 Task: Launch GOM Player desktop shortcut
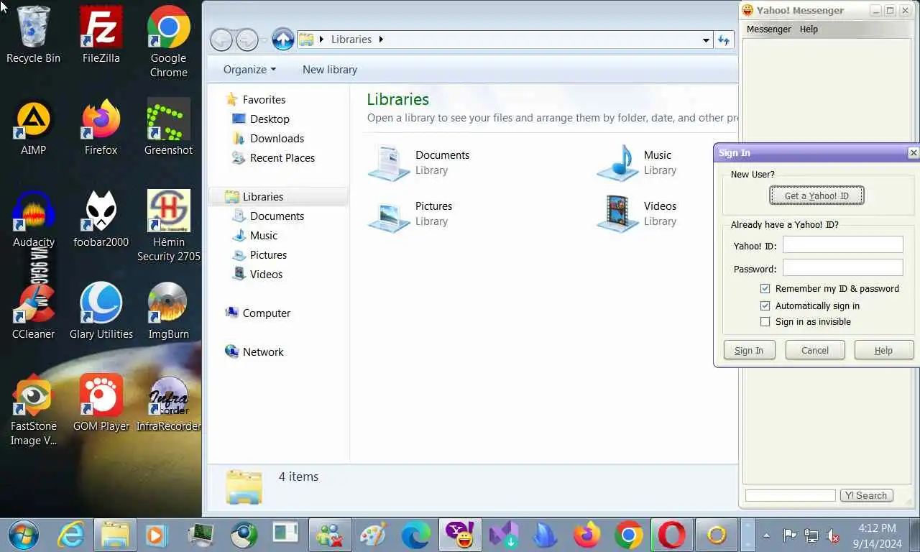[101, 403]
